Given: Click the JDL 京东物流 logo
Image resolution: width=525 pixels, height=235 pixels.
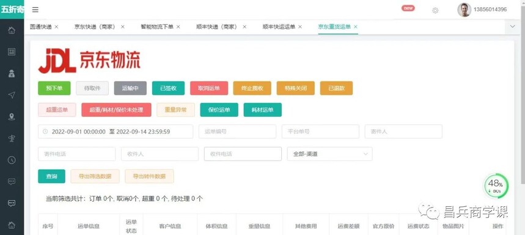Looking at the screenshot, I should [89, 60].
